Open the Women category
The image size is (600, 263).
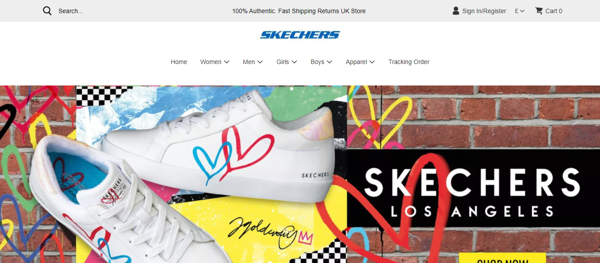(x=211, y=62)
